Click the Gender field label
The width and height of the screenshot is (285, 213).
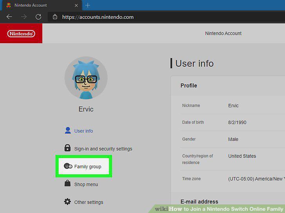[189, 139]
